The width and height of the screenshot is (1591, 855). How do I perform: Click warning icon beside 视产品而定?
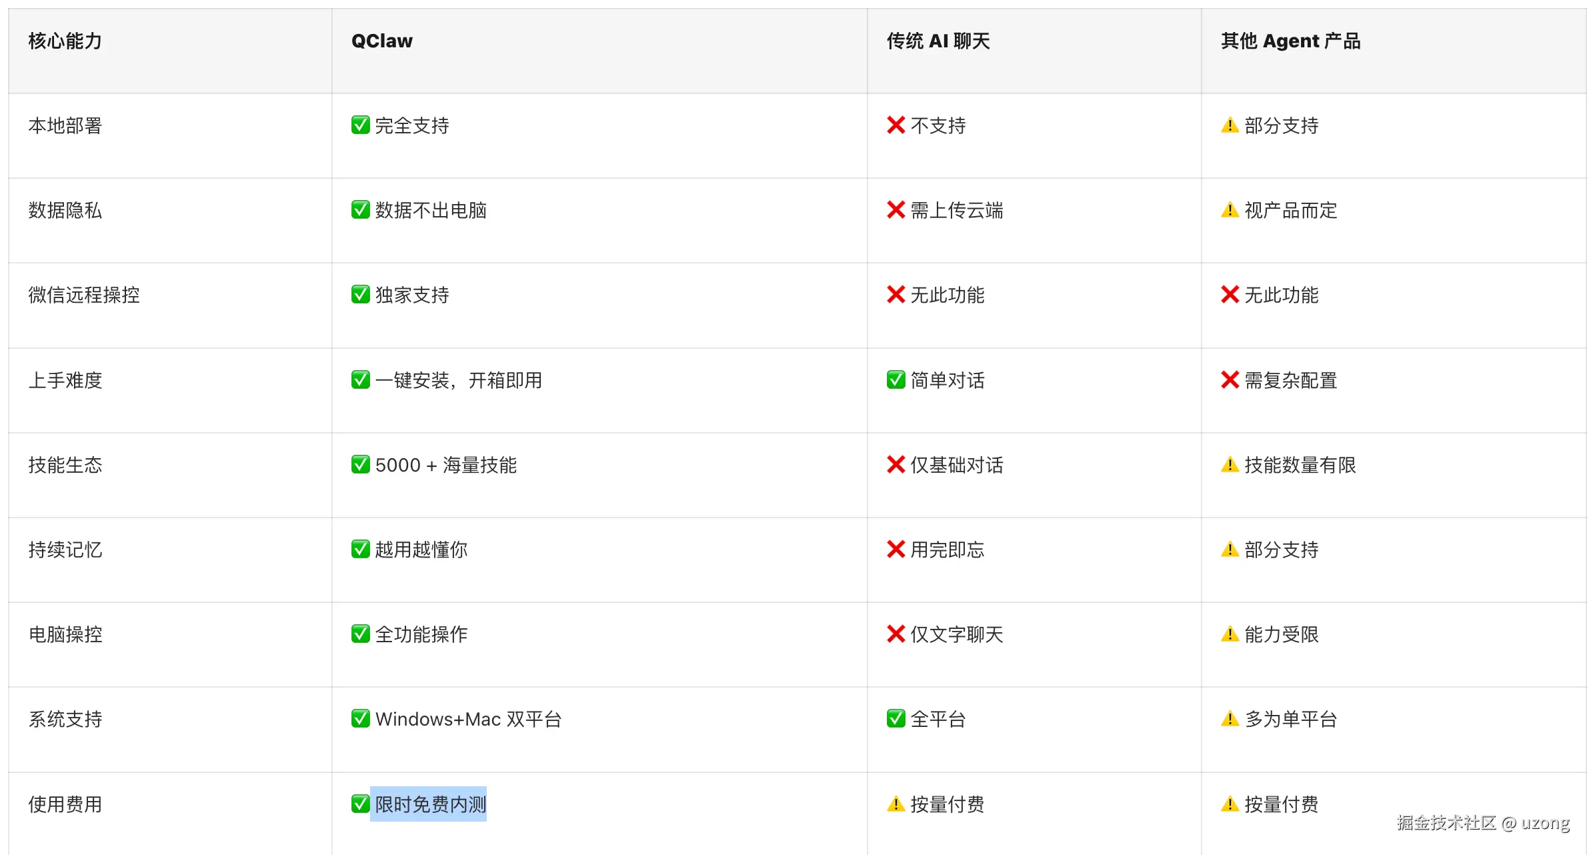[x=1230, y=210]
